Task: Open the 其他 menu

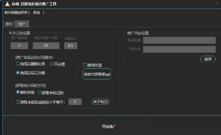Action: [x=37, y=13]
